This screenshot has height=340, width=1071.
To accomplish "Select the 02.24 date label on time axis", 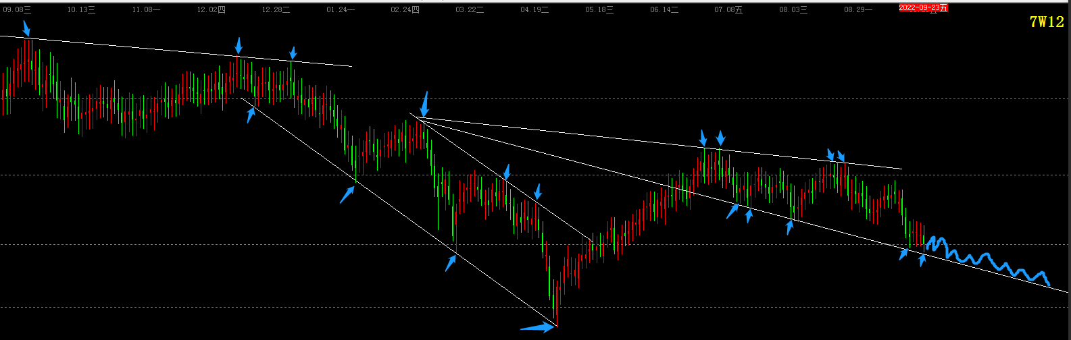I will coord(405,9).
